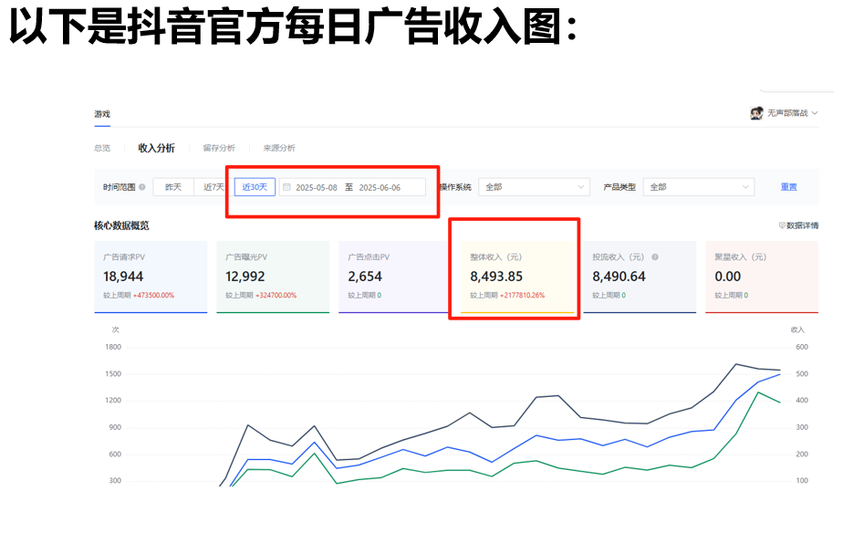Click the info icon next to 投流收入
This screenshot has height=533, width=843.
pyautogui.click(x=655, y=257)
